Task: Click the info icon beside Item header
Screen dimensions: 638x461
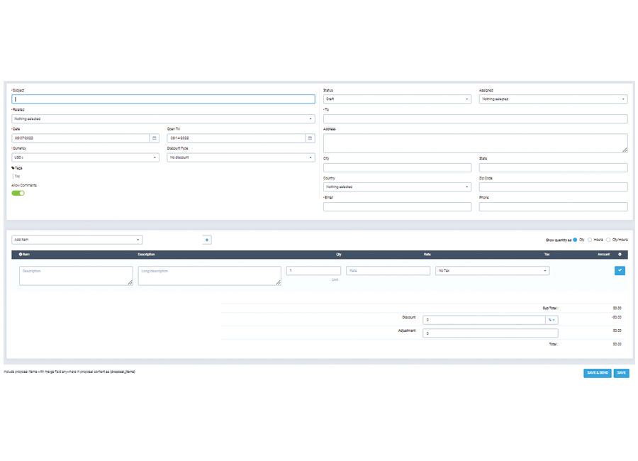Action: pyautogui.click(x=20, y=254)
